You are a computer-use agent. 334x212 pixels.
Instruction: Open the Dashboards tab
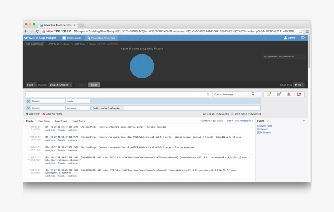[71, 38]
